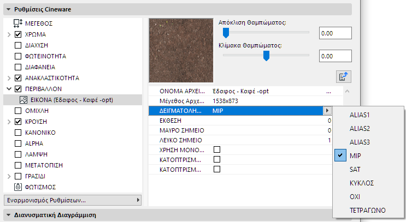Click the checkmark icon beside MIP
Viewport: 406px width, 222px height.
[x=340, y=155]
